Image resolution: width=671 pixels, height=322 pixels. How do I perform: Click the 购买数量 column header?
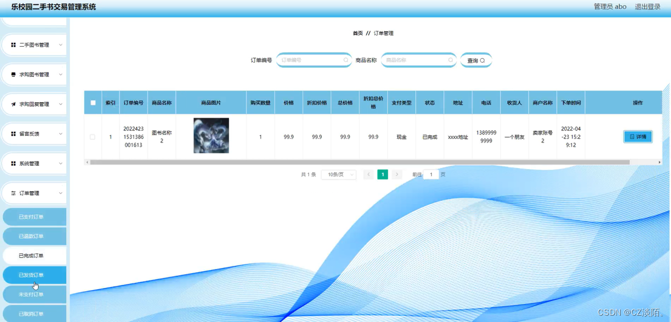pyautogui.click(x=260, y=103)
